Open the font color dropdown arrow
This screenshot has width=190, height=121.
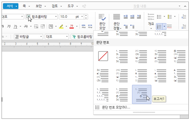coord(77,26)
